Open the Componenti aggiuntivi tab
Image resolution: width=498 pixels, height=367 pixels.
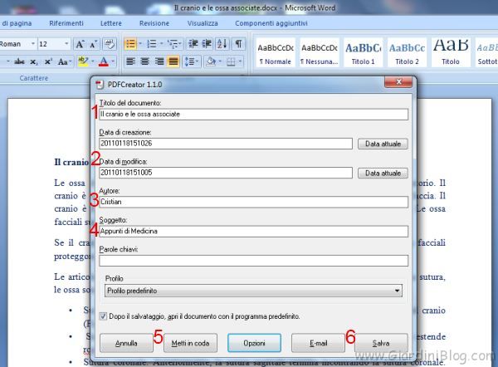tap(271, 23)
